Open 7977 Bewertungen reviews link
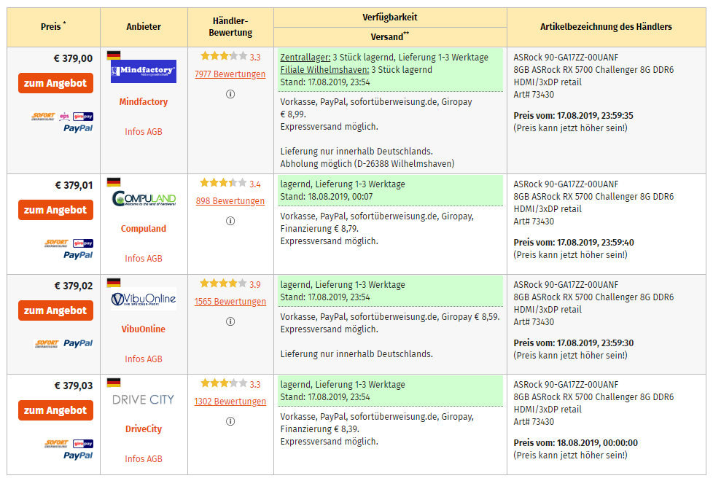Screen dimensions: 713x481 (x=230, y=74)
